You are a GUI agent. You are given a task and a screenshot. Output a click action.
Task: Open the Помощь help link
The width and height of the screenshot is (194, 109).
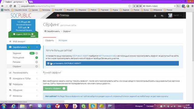[x=63, y=15]
